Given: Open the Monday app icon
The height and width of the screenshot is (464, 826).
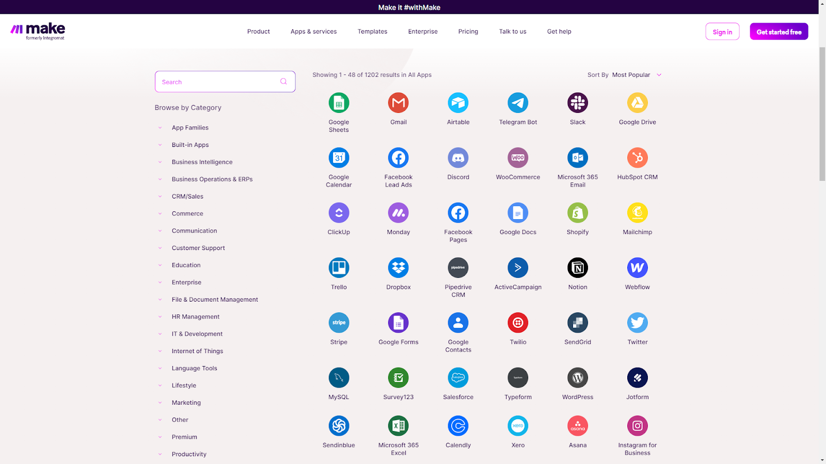Looking at the screenshot, I should point(399,212).
